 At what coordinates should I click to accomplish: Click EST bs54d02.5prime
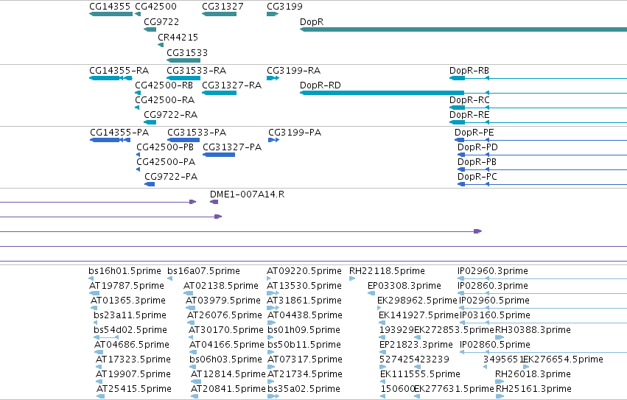106,337
